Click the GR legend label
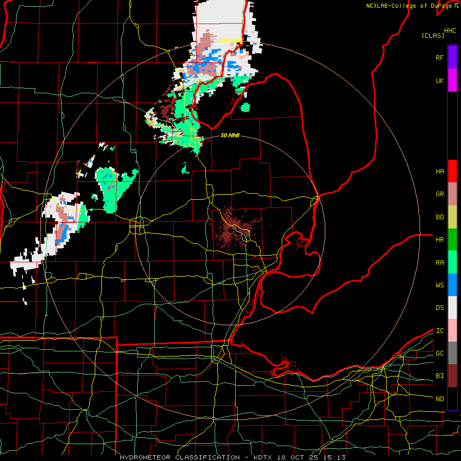Screen dimensions: 461x461 click(440, 194)
